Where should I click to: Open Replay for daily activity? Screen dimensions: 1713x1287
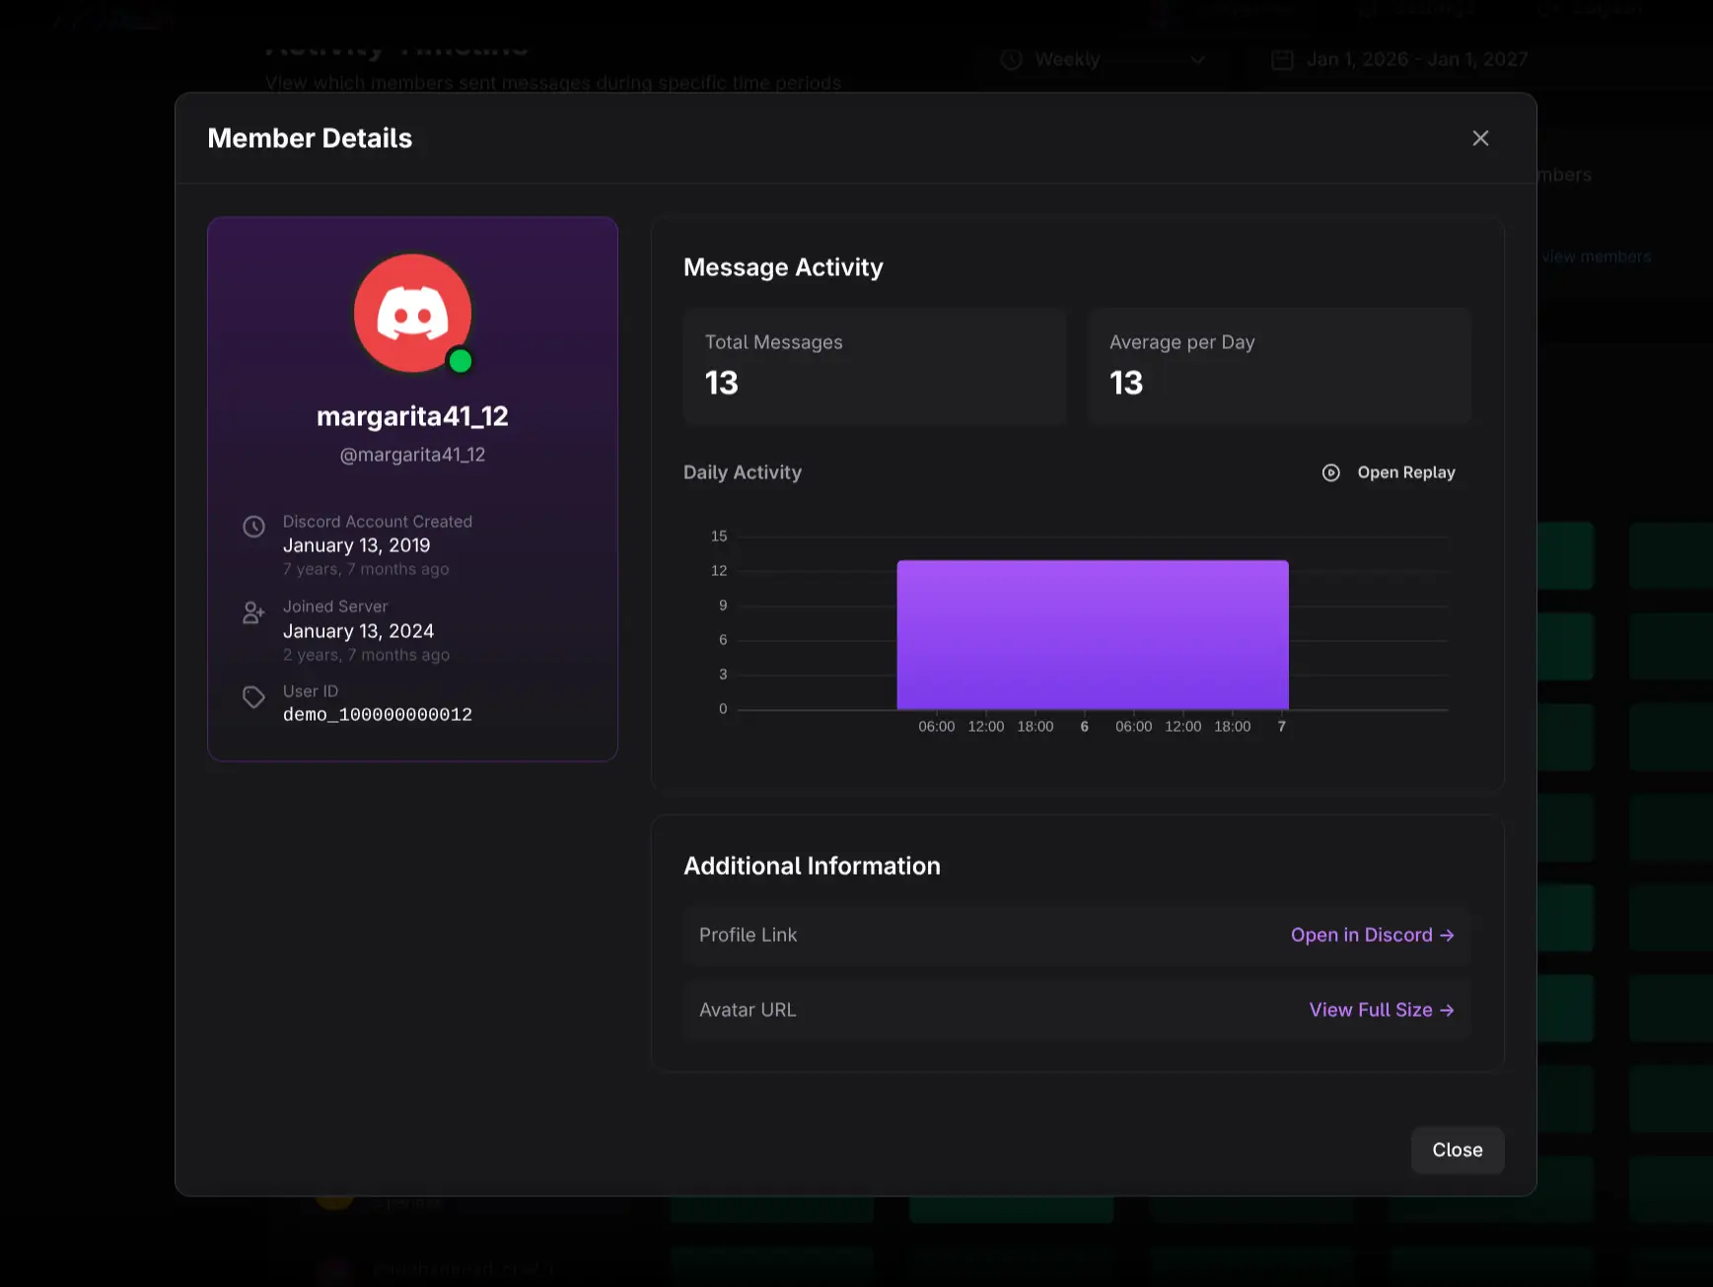tap(1389, 472)
